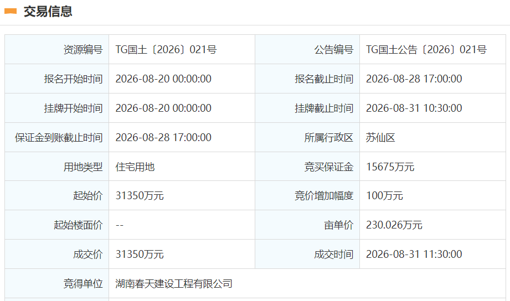Click the 交易信息 section heading
510x301 pixels.
48,12
